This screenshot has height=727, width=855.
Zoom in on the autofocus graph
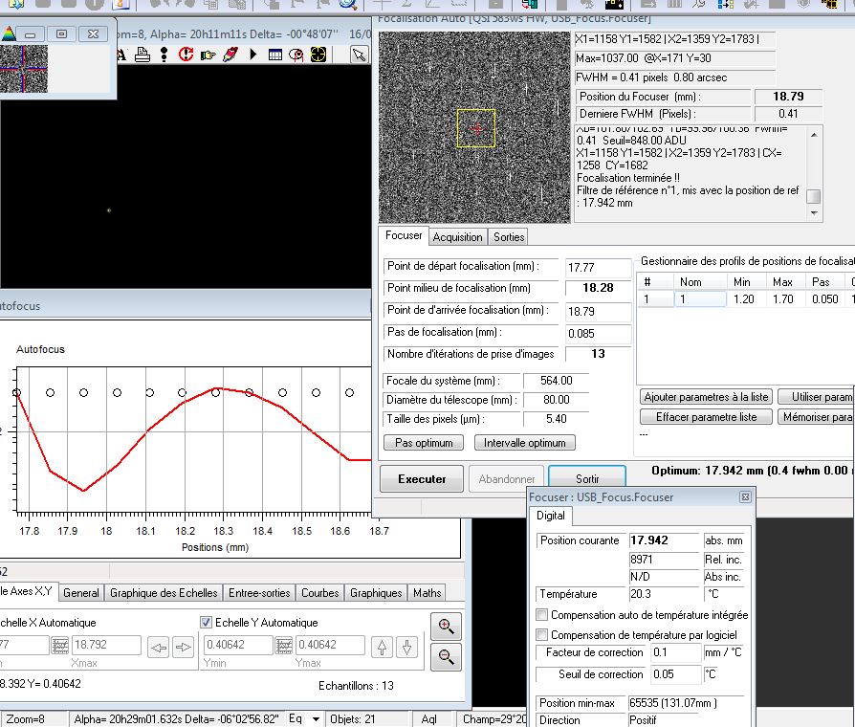click(x=446, y=627)
